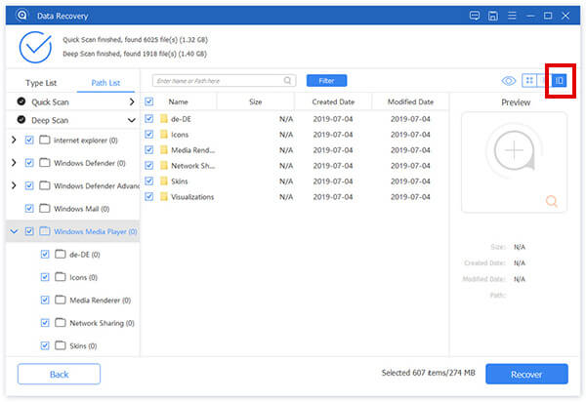Select the Network Sh... row name in the list
The height and width of the screenshot is (402, 586).
pos(193,166)
